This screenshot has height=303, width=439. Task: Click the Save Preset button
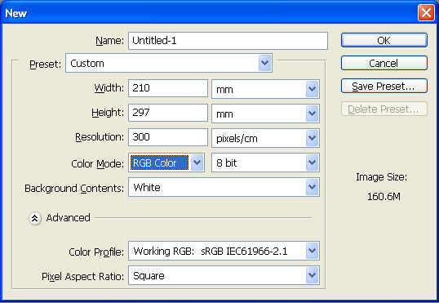click(384, 86)
